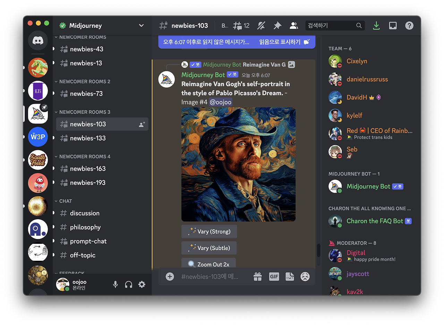The height and width of the screenshot is (326, 444).
Task: Open Charon the FAQ Bot profile
Action: click(x=371, y=221)
